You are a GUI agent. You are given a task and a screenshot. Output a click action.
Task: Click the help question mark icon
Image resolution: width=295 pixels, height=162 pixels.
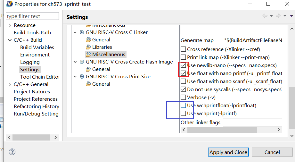pyautogui.click(x=12, y=152)
